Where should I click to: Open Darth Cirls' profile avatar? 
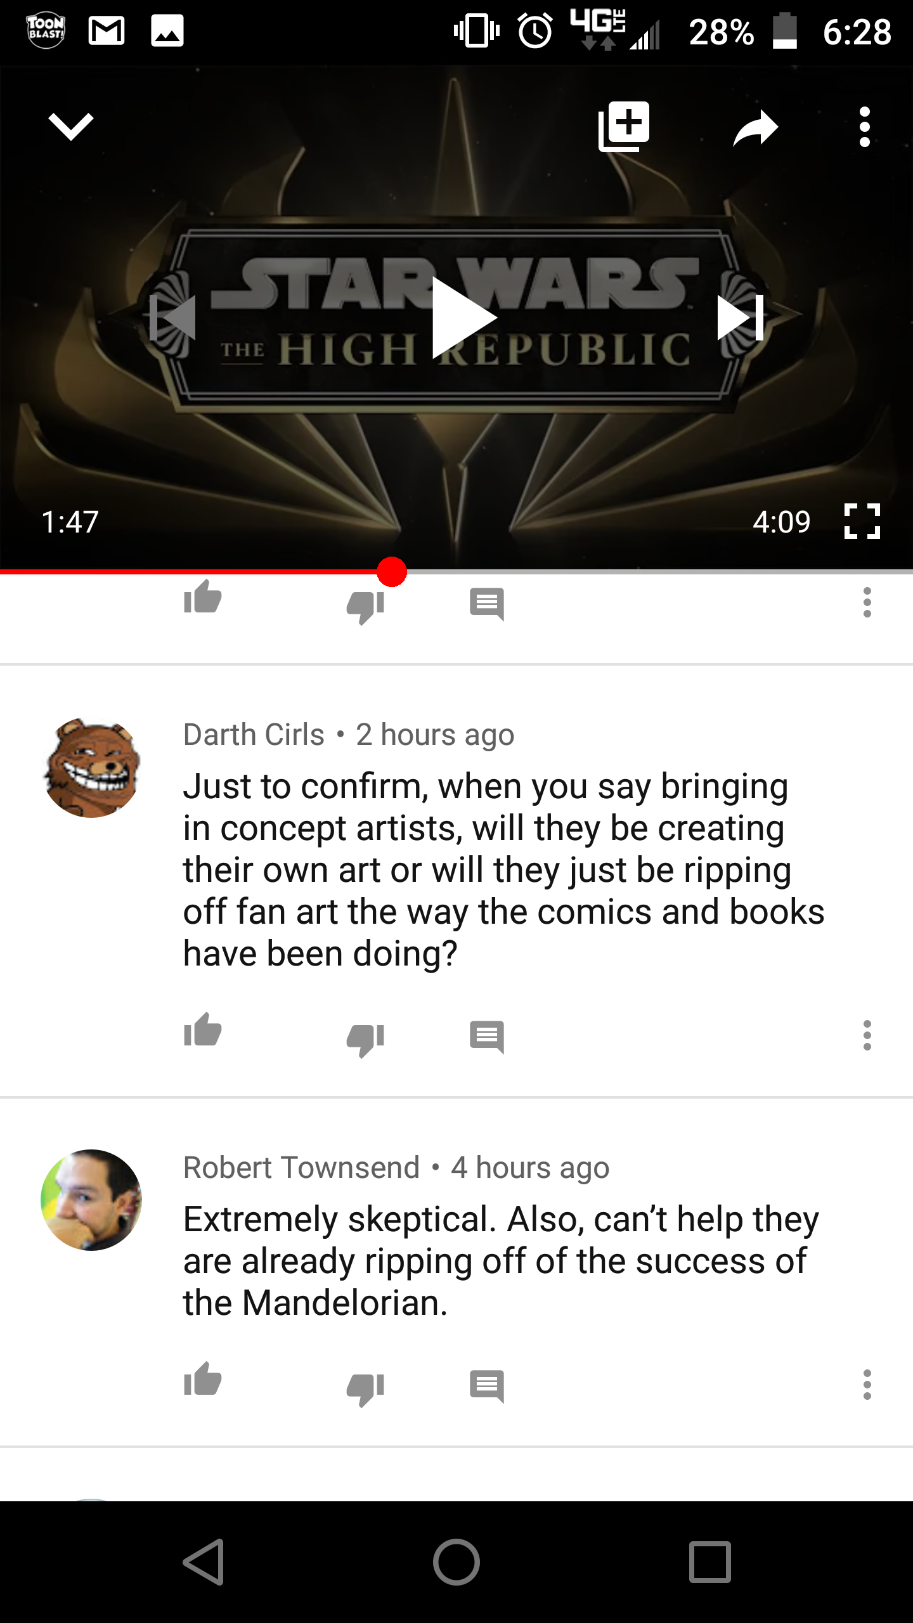coord(91,767)
